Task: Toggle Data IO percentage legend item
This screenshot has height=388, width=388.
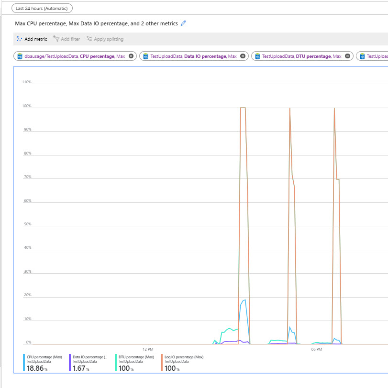Action: pos(89,363)
